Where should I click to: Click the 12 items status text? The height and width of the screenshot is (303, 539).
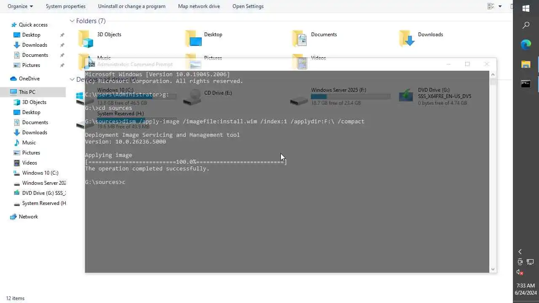click(15, 298)
